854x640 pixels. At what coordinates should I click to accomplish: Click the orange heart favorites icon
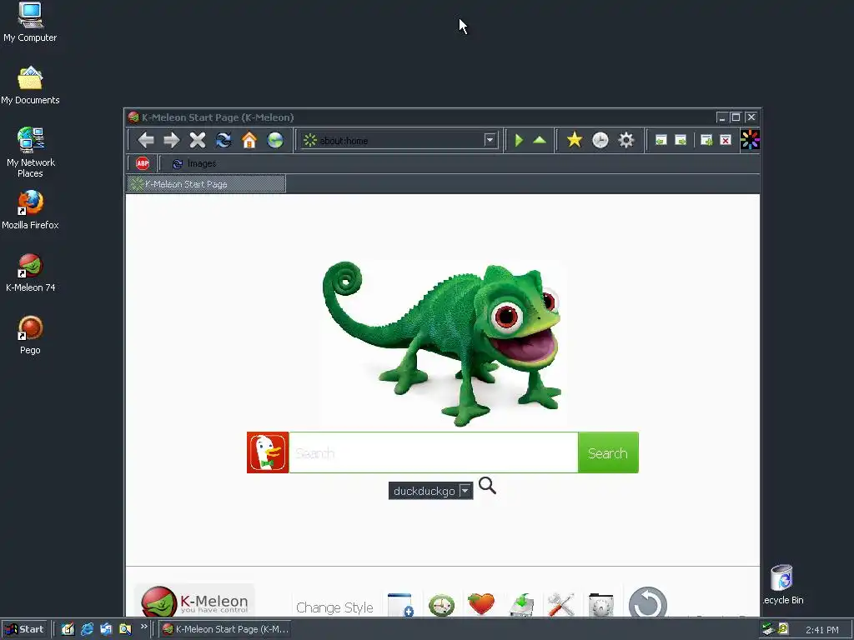481,603
